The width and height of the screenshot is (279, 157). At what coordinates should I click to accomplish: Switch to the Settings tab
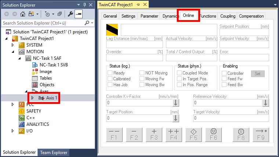tap(128, 16)
